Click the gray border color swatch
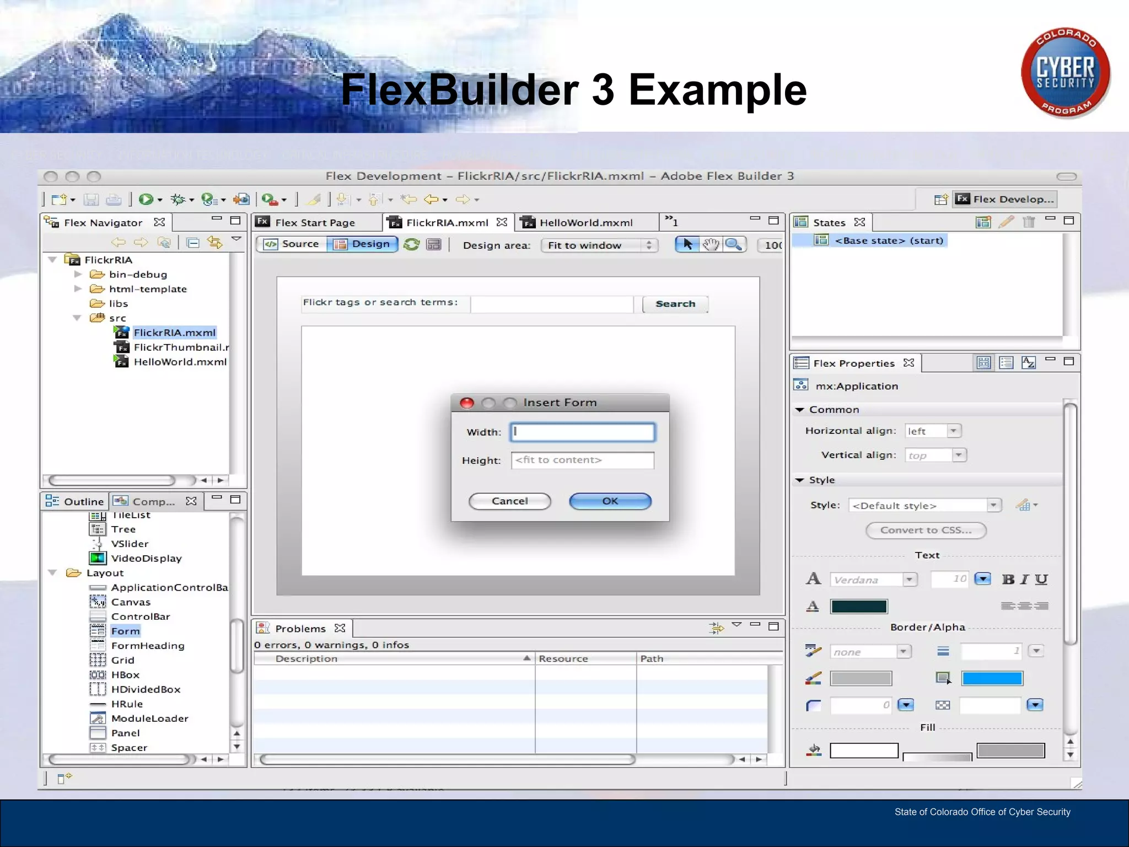Viewport: 1129px width, 847px height. tap(861, 678)
